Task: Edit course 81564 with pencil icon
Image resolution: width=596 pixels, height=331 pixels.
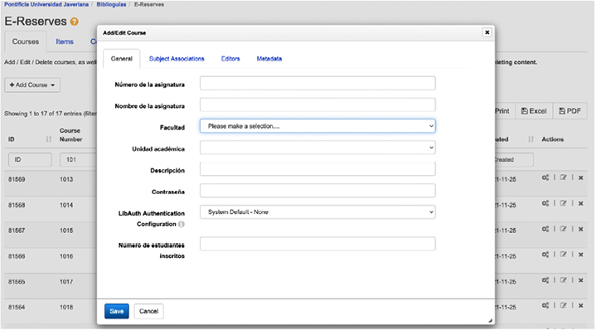Action: (x=564, y=305)
